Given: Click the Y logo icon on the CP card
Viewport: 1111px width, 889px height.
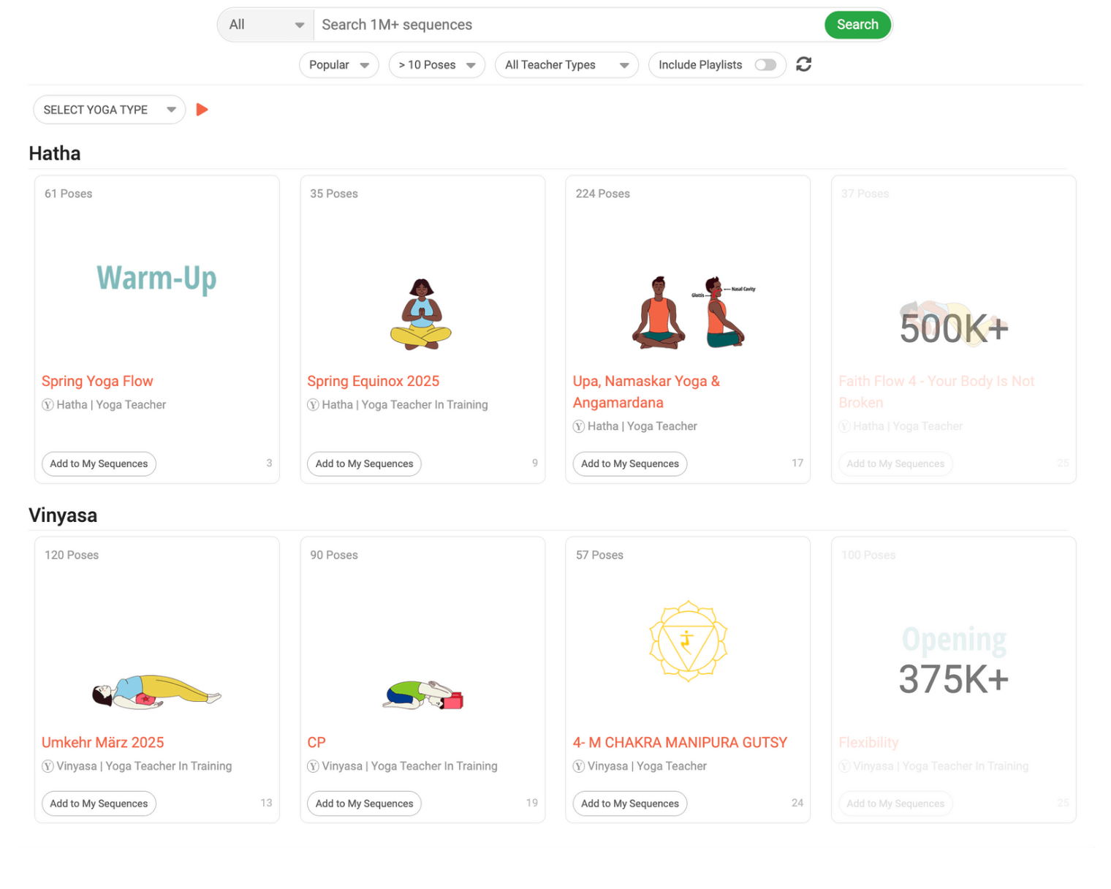Looking at the screenshot, I should [313, 766].
